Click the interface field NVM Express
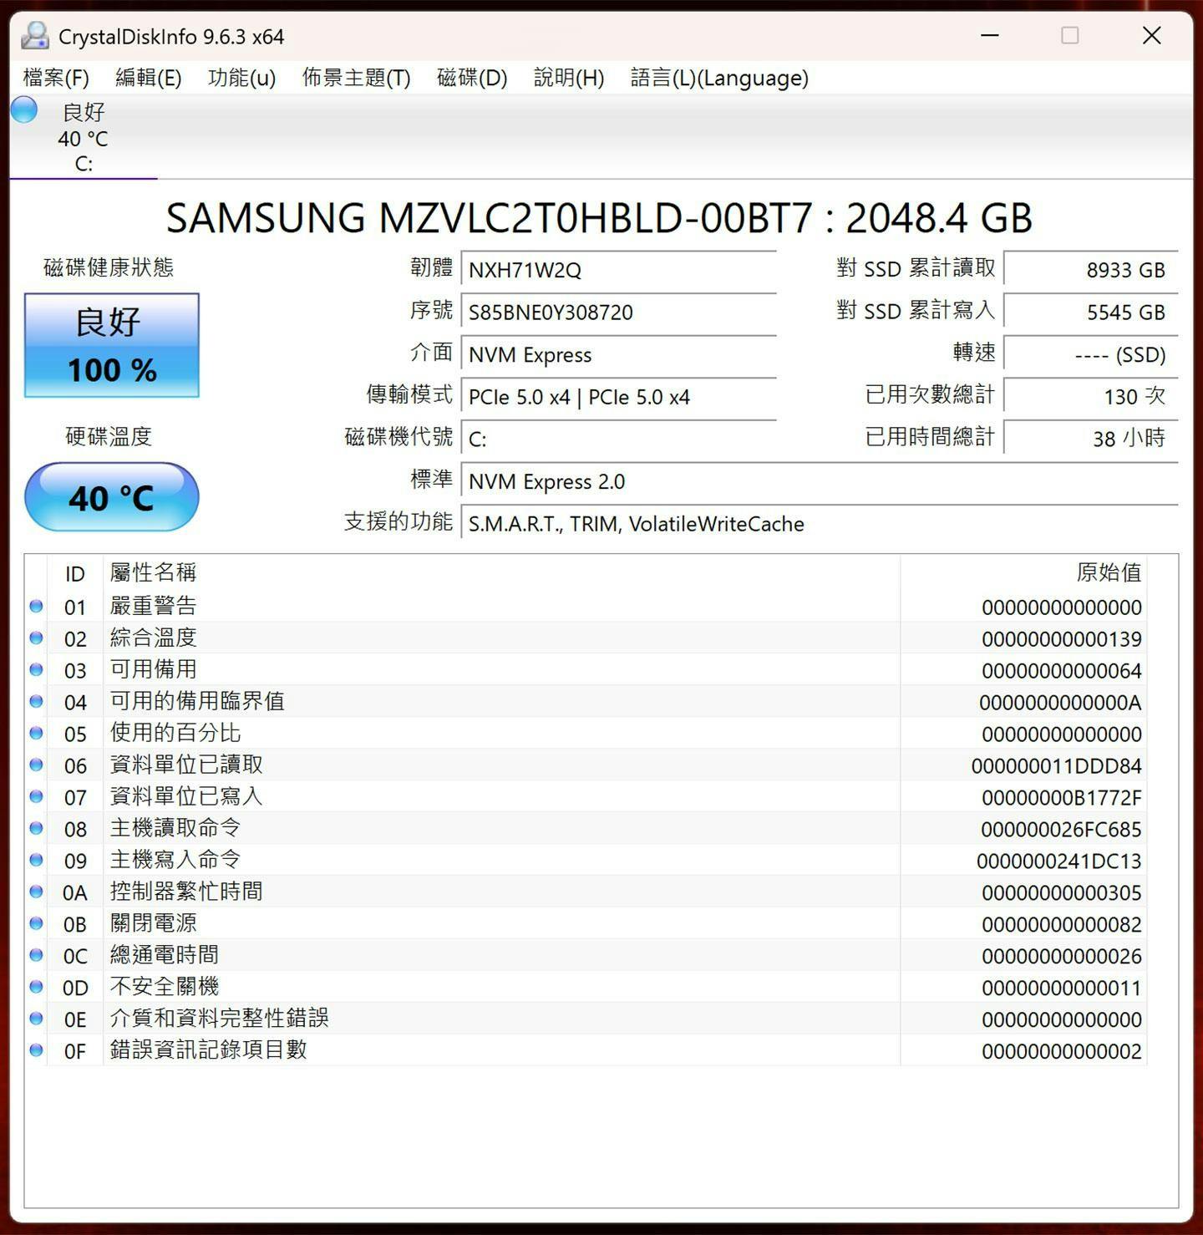 [x=619, y=355]
